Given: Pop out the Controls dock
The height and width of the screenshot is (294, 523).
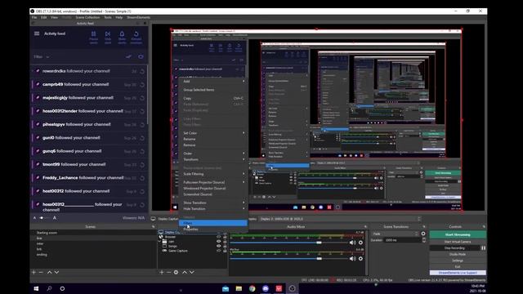Looking at the screenshot, I should tap(484, 227).
